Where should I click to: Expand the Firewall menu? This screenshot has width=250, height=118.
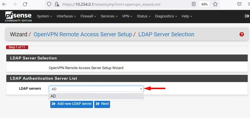pos(88,16)
